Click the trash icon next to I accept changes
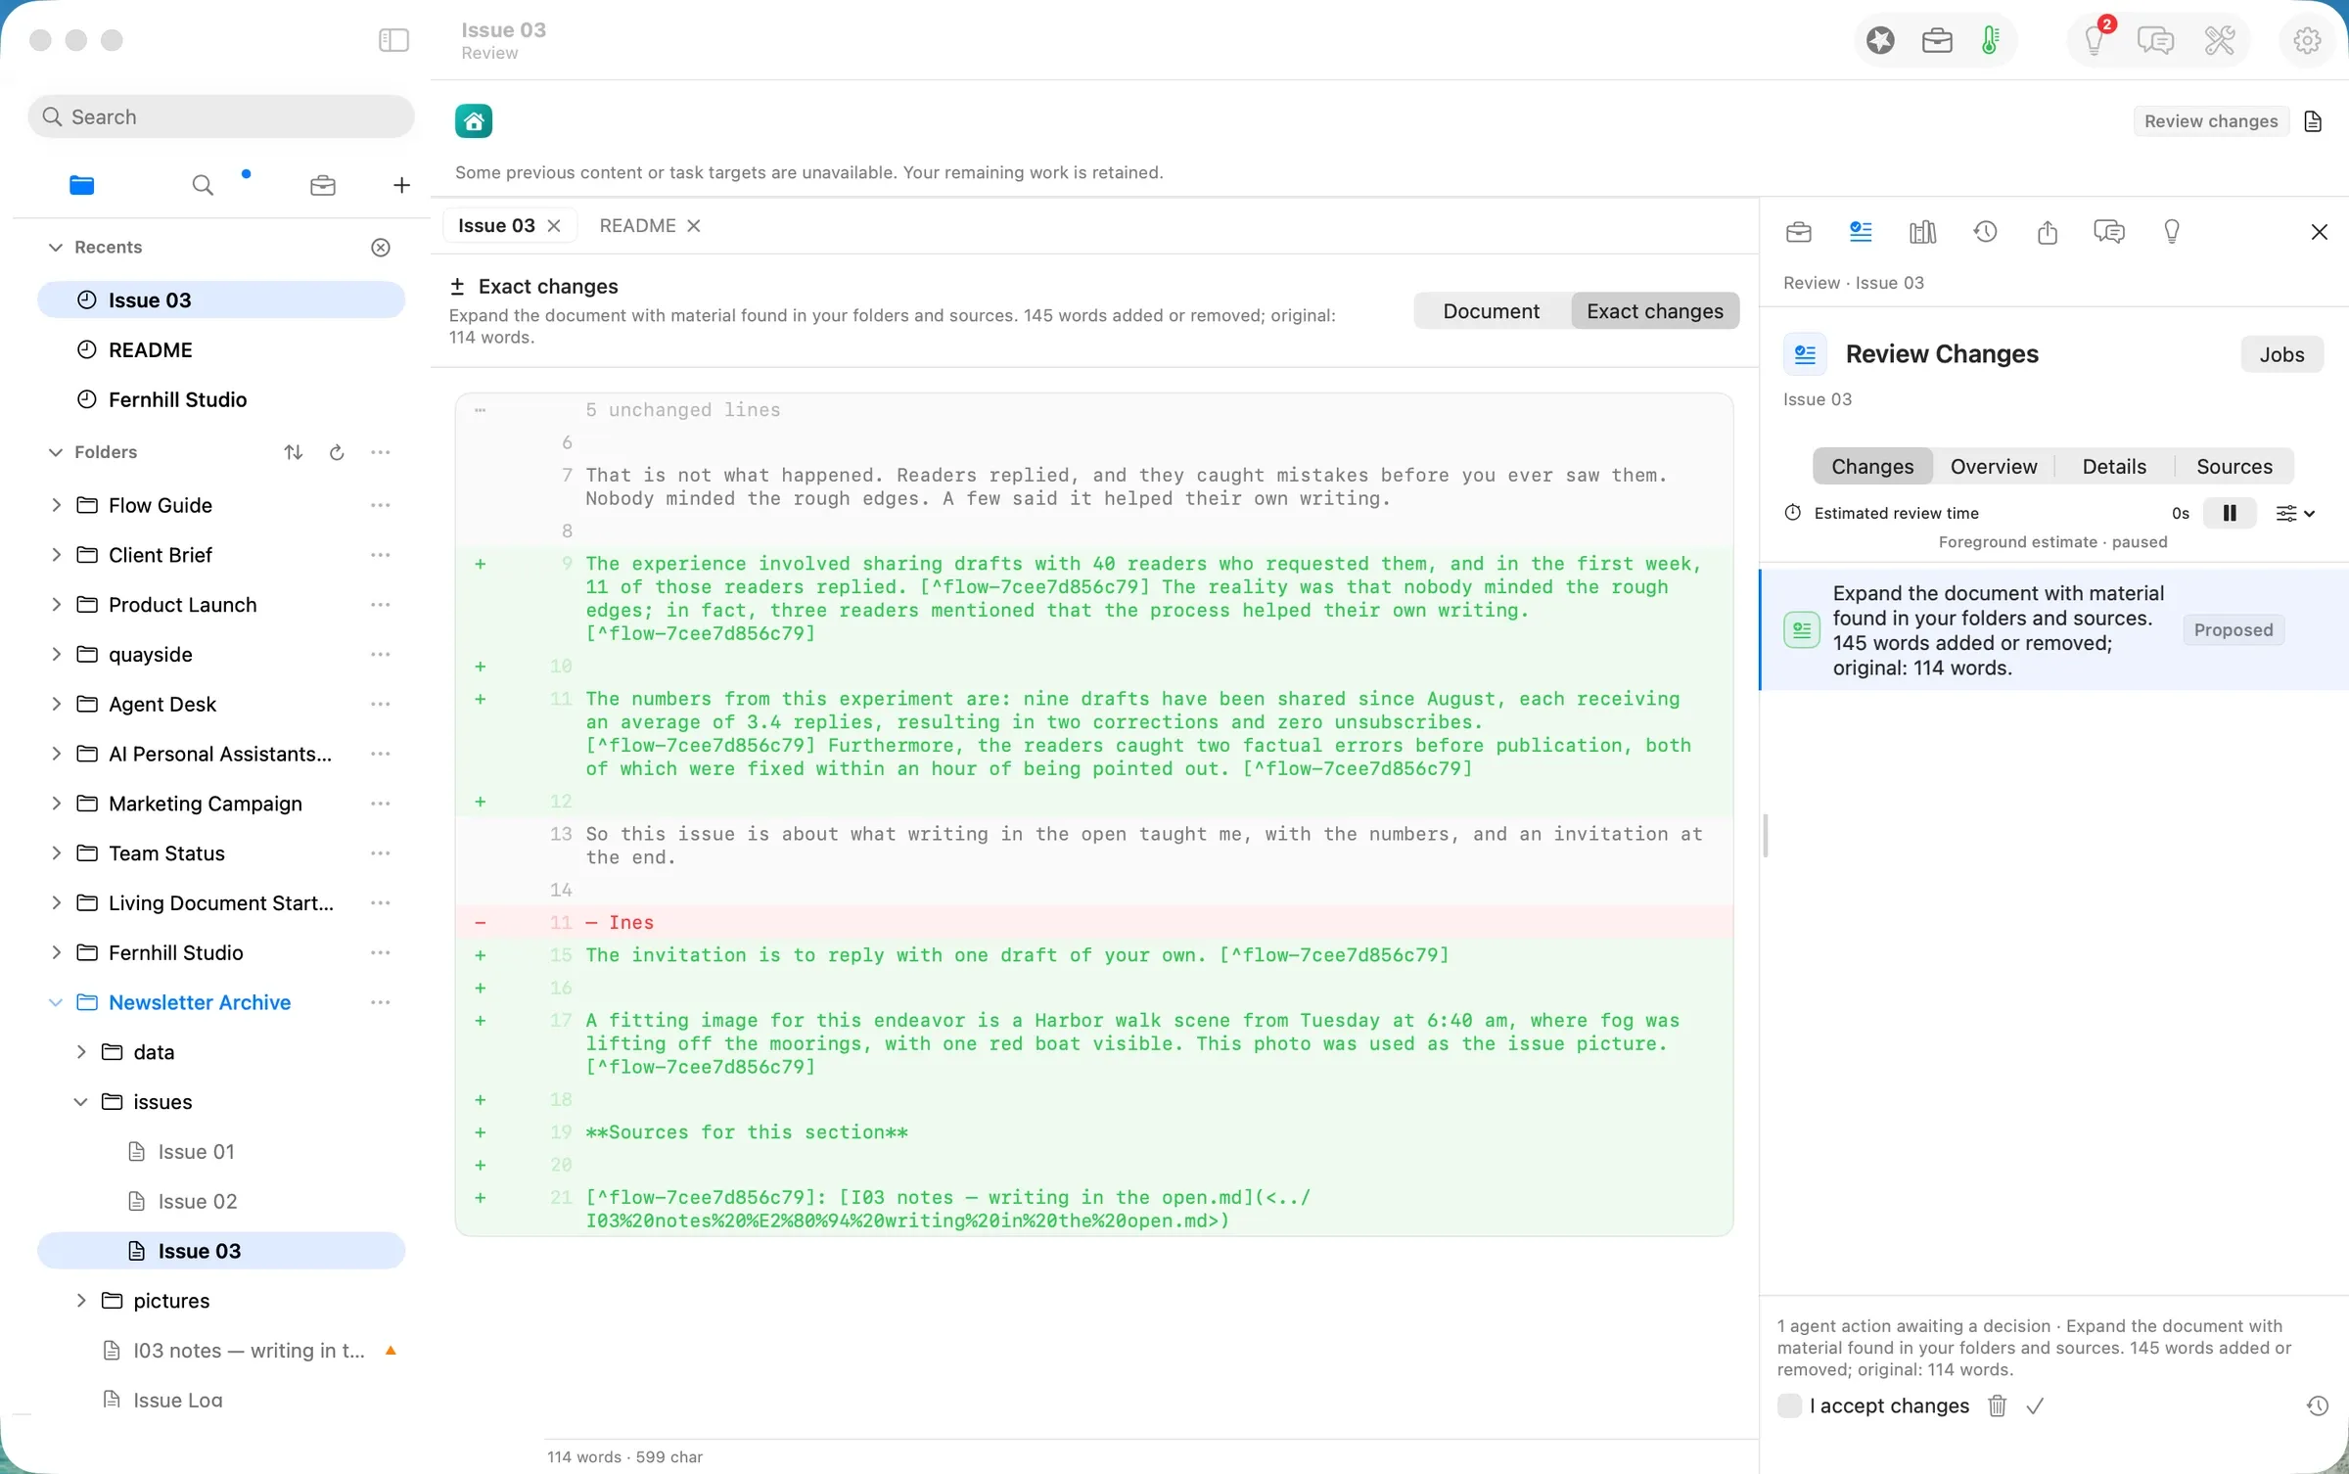 click(x=1997, y=1406)
